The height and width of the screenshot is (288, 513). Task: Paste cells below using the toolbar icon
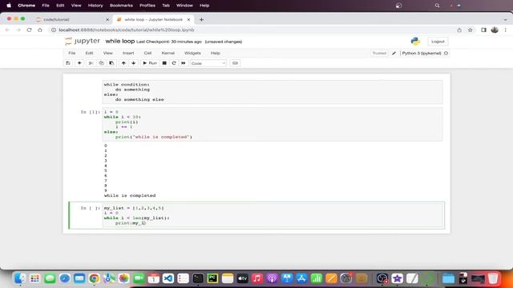[111, 63]
